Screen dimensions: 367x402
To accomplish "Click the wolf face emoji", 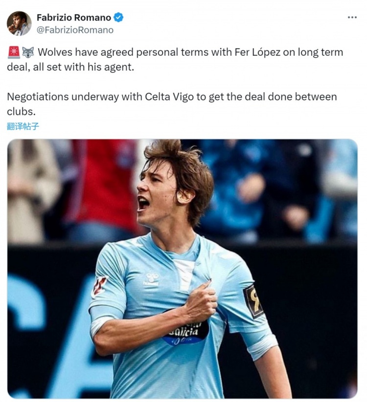I will click(28, 52).
